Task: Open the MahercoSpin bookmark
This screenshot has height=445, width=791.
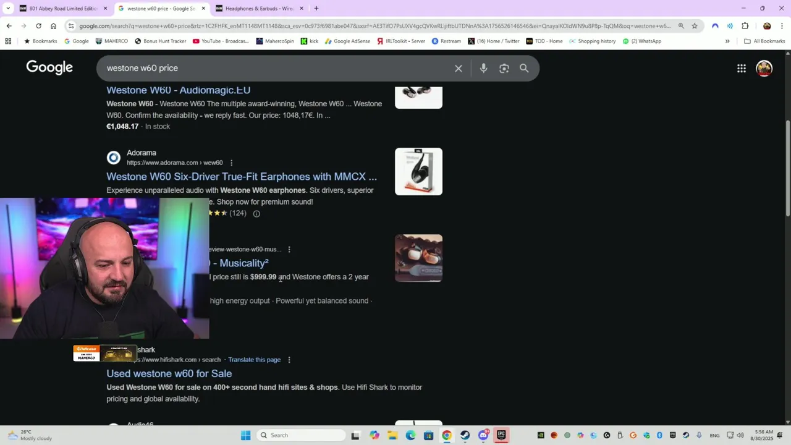Action: (x=275, y=41)
